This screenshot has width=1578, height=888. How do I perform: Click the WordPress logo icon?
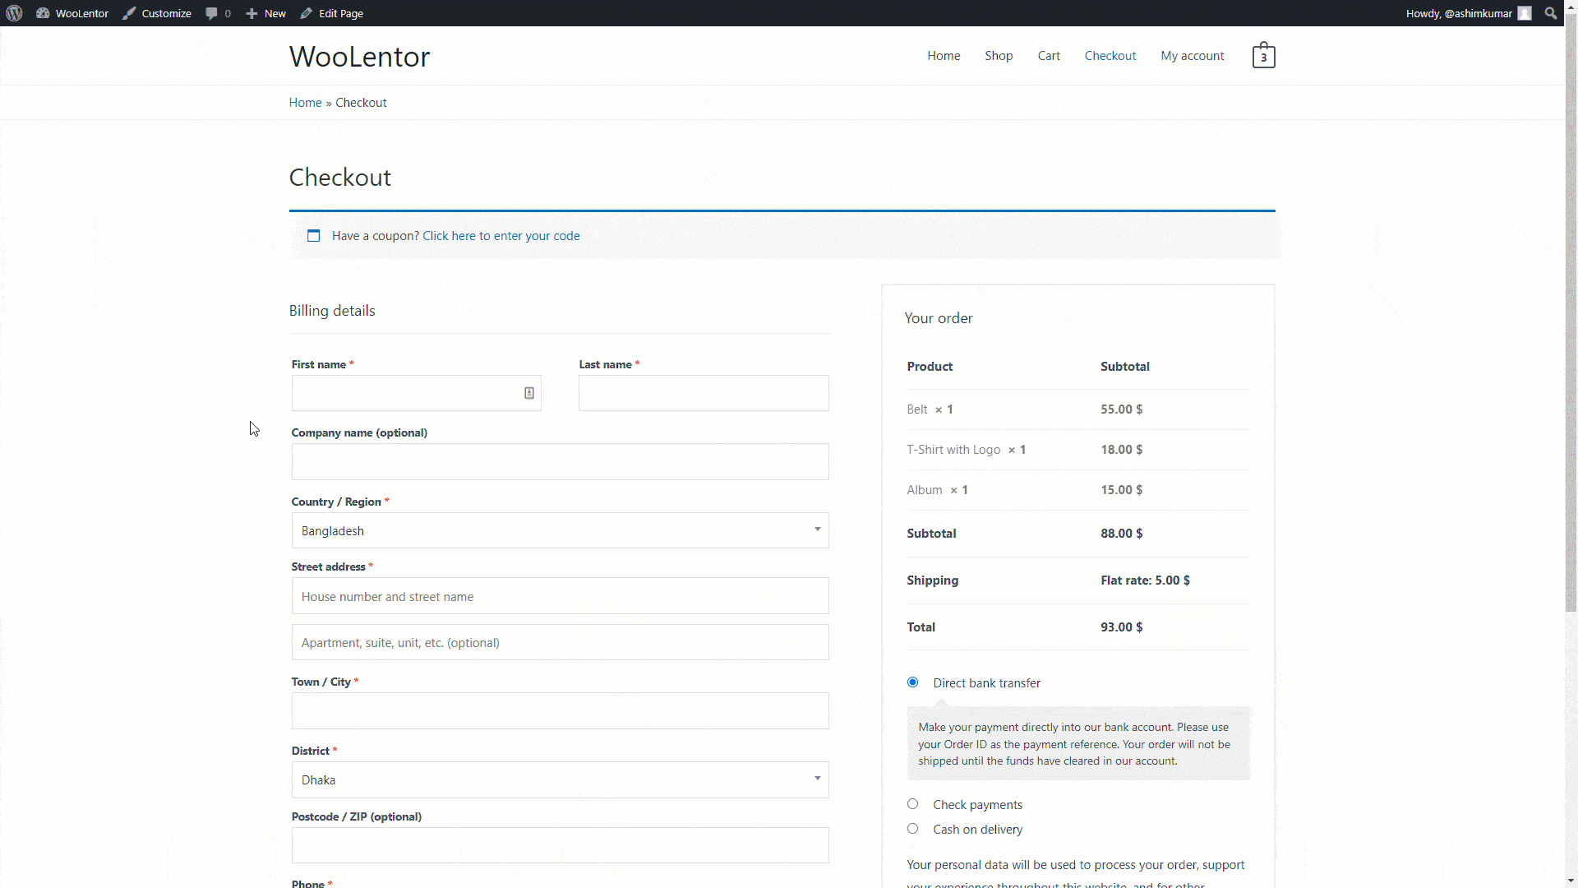14,13
